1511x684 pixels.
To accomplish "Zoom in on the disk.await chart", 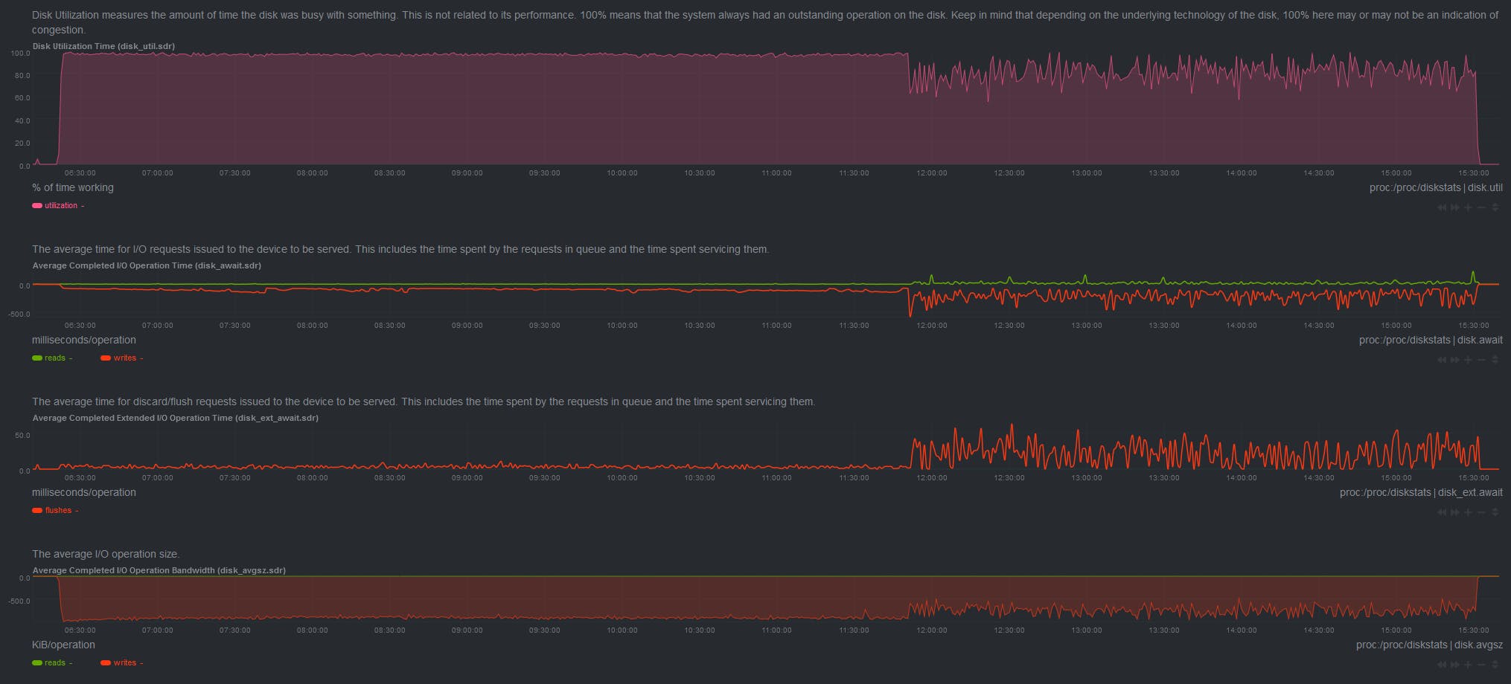I will [x=1468, y=360].
